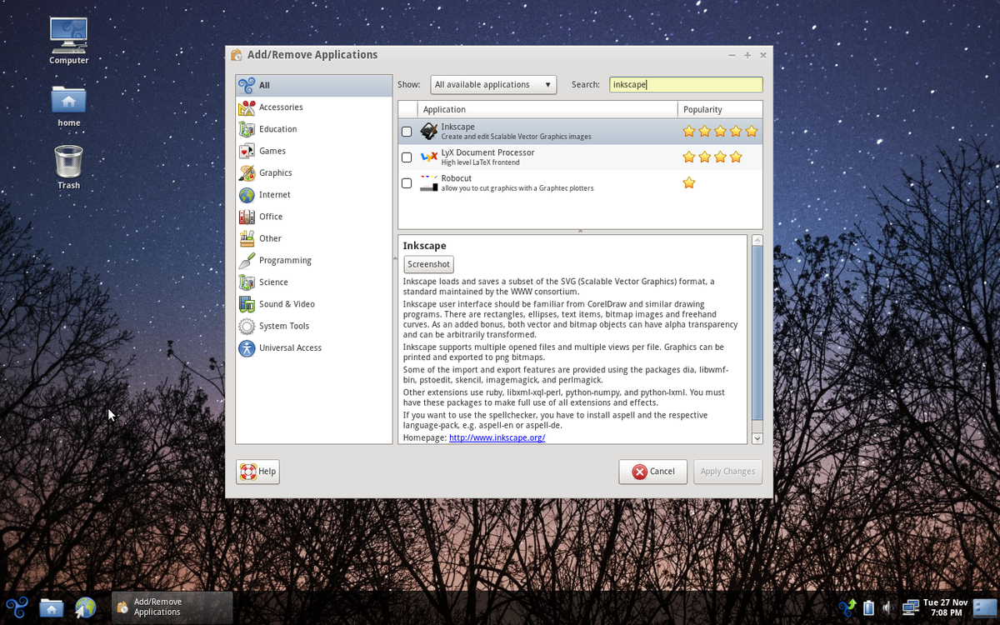1000x625 pixels.
Task: Open the All available applications dropdown
Action: [493, 84]
